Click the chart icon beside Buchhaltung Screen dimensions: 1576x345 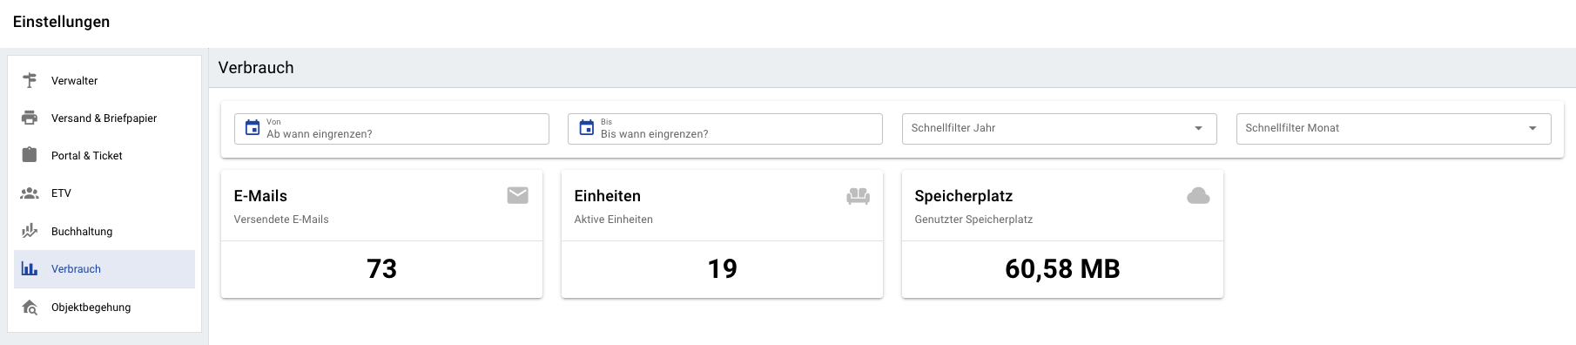[30, 231]
